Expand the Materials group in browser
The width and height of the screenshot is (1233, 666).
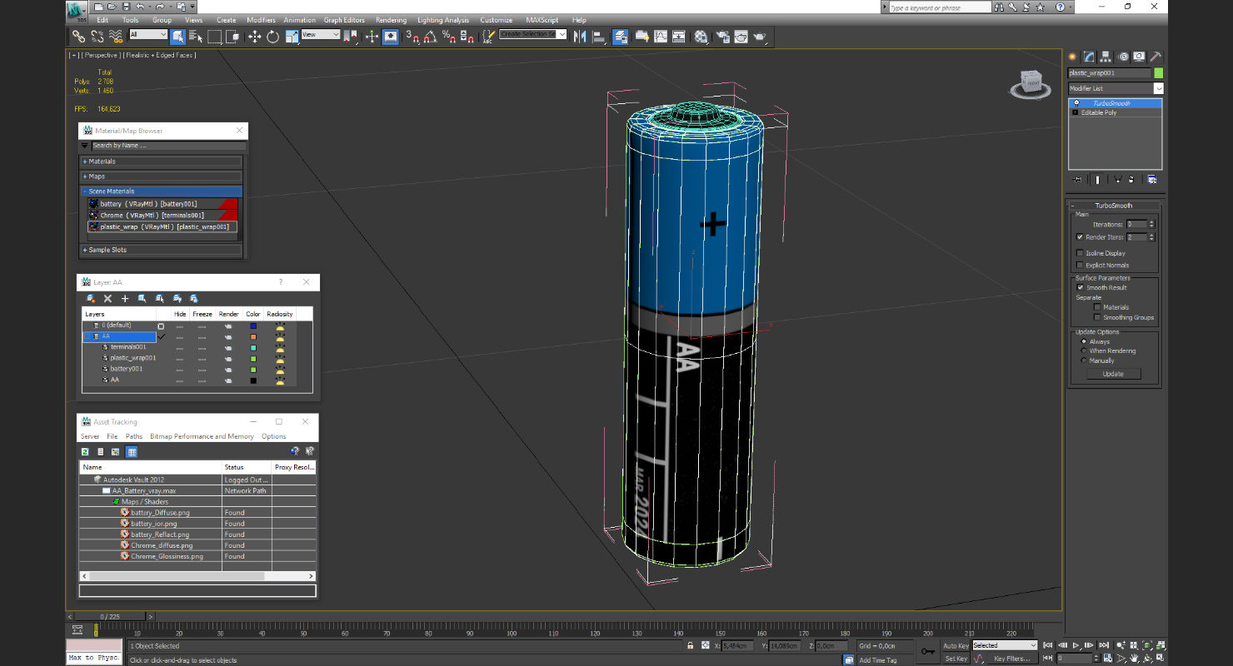(162, 162)
